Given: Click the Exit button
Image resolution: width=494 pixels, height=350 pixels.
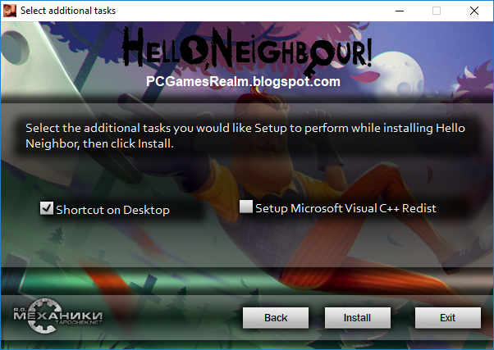Looking at the screenshot, I should click(x=448, y=317).
